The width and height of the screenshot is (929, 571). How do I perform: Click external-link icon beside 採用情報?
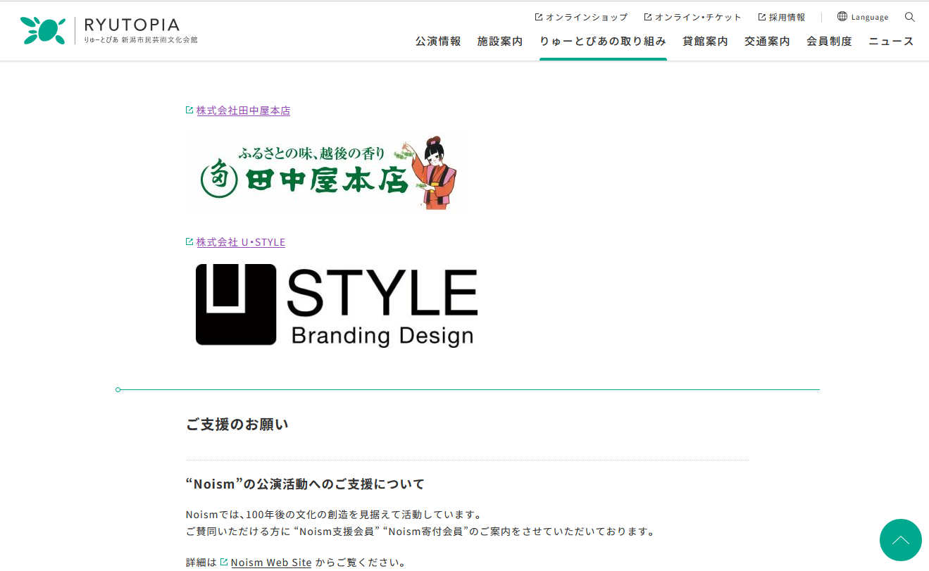[x=762, y=17]
